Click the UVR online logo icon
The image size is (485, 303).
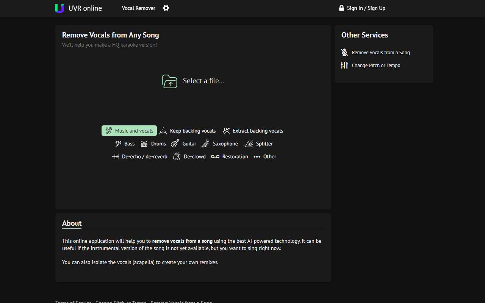(59, 8)
